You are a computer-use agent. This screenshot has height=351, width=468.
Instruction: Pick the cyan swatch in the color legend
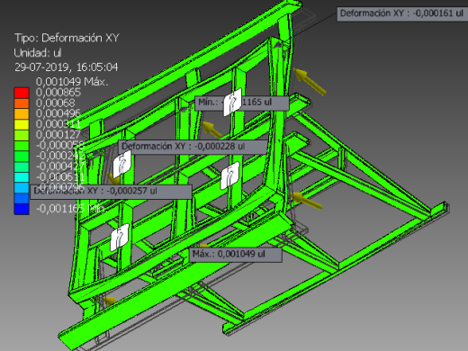[x=22, y=177]
